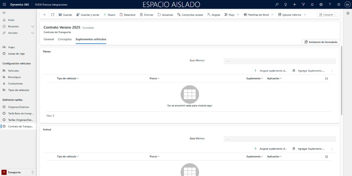Image resolution: width=352 pixels, height=176 pixels.
Task: Open the Dynamics 365 app launcher grid
Action: tap(4, 5)
